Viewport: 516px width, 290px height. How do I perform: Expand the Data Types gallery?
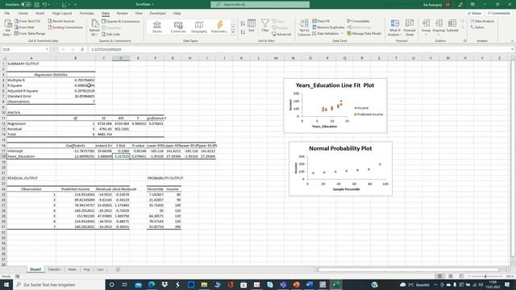point(233,32)
